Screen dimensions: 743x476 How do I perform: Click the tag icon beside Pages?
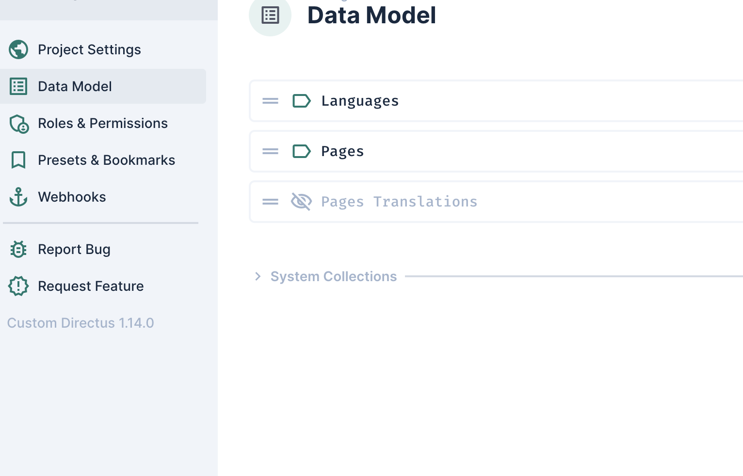pos(301,151)
